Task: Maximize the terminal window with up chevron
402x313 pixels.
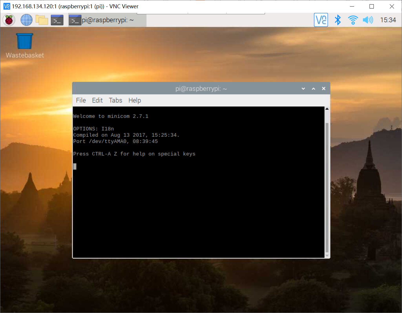Action: 313,89
